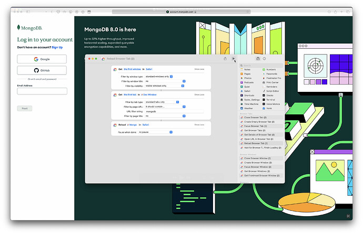Click the Email Address input field
The image size is (363, 234).
point(42,91)
